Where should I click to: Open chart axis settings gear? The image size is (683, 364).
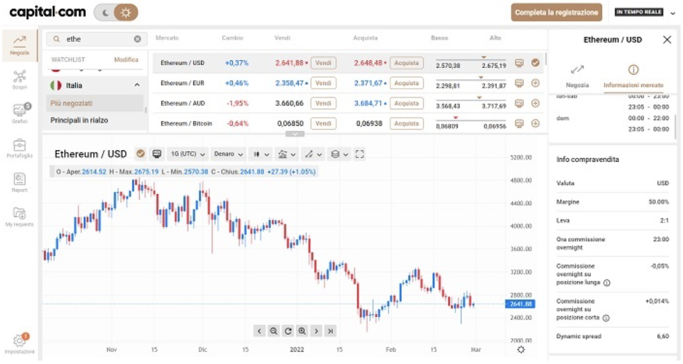point(521,350)
